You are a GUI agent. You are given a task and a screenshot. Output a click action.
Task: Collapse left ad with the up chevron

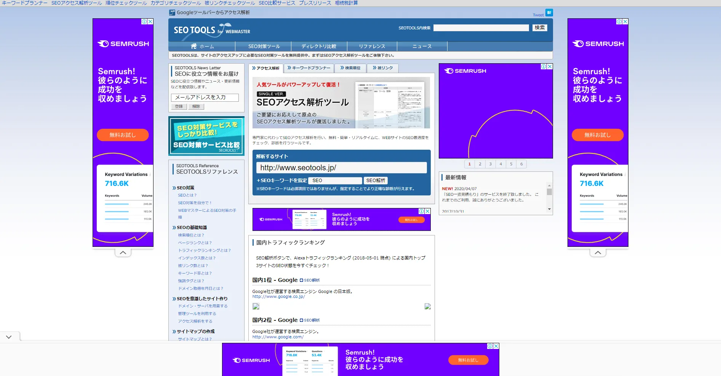tap(123, 253)
